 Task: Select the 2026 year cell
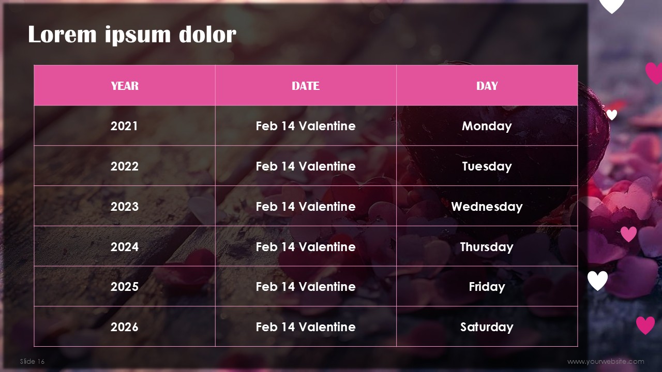pyautogui.click(x=125, y=327)
